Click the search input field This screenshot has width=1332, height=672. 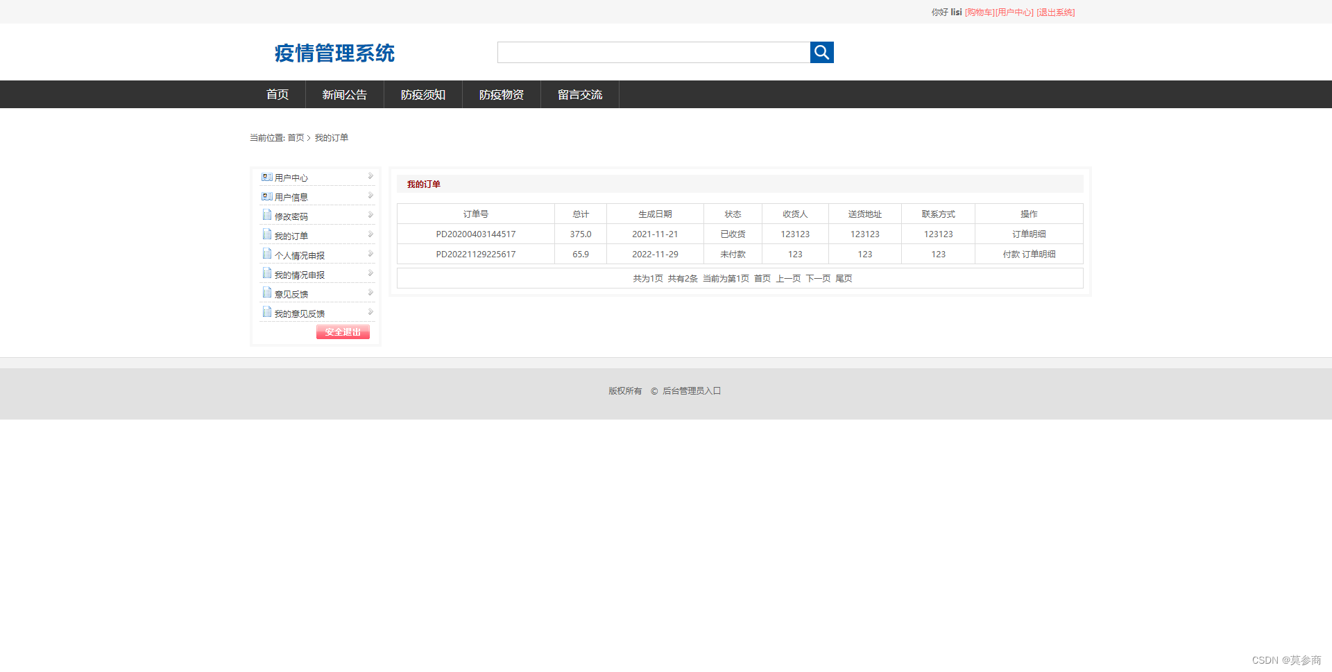(654, 52)
